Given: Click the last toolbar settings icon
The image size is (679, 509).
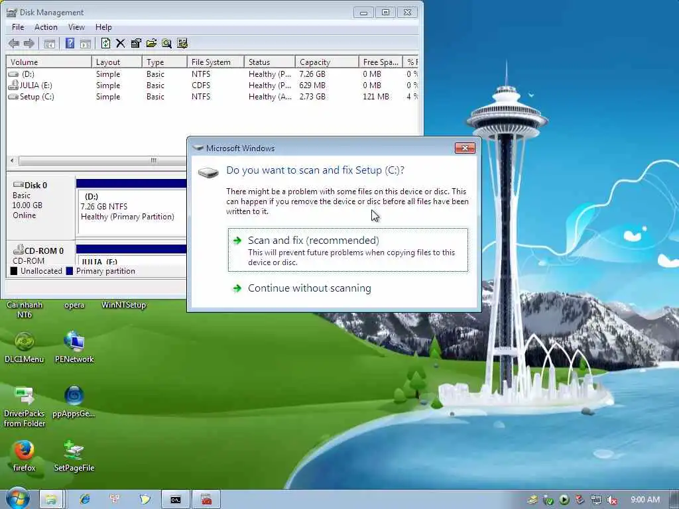Looking at the screenshot, I should click(182, 43).
